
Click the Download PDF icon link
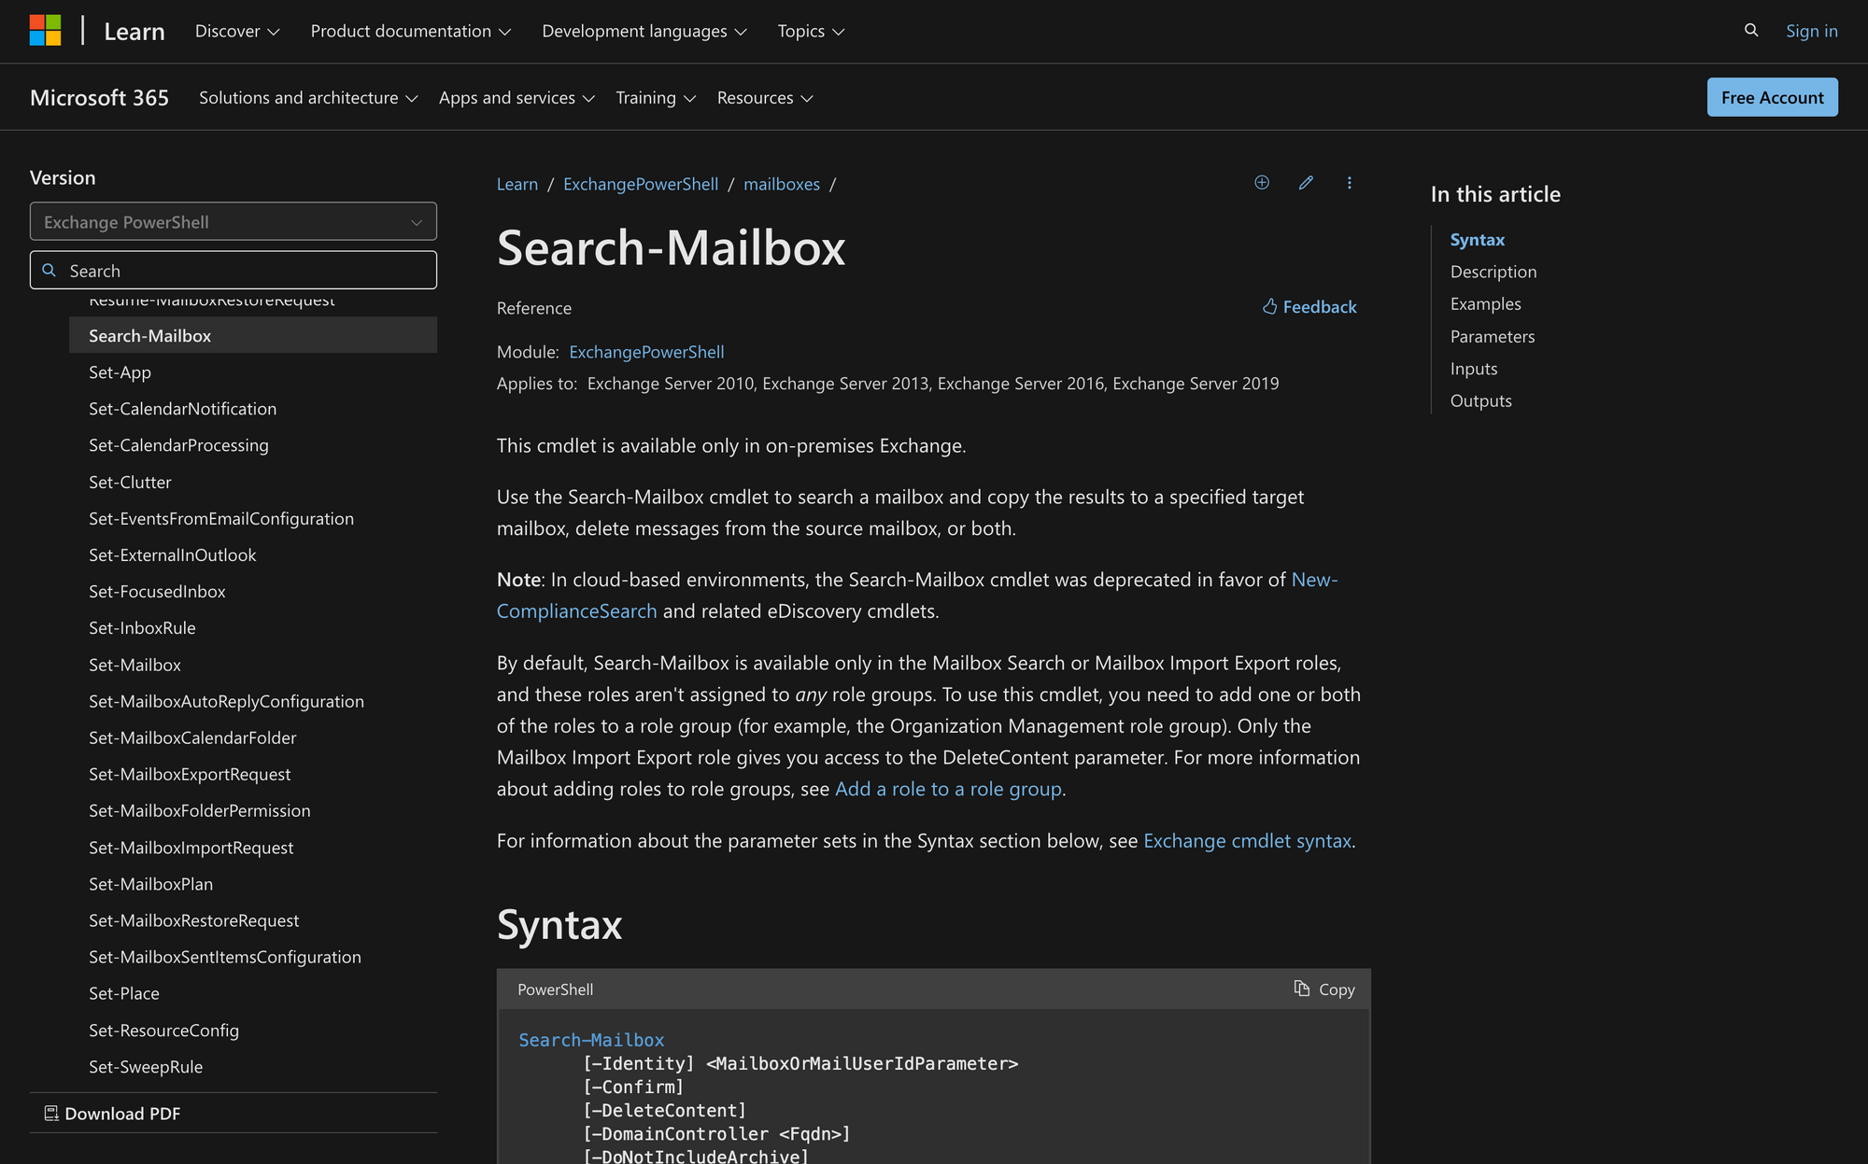point(113,1114)
